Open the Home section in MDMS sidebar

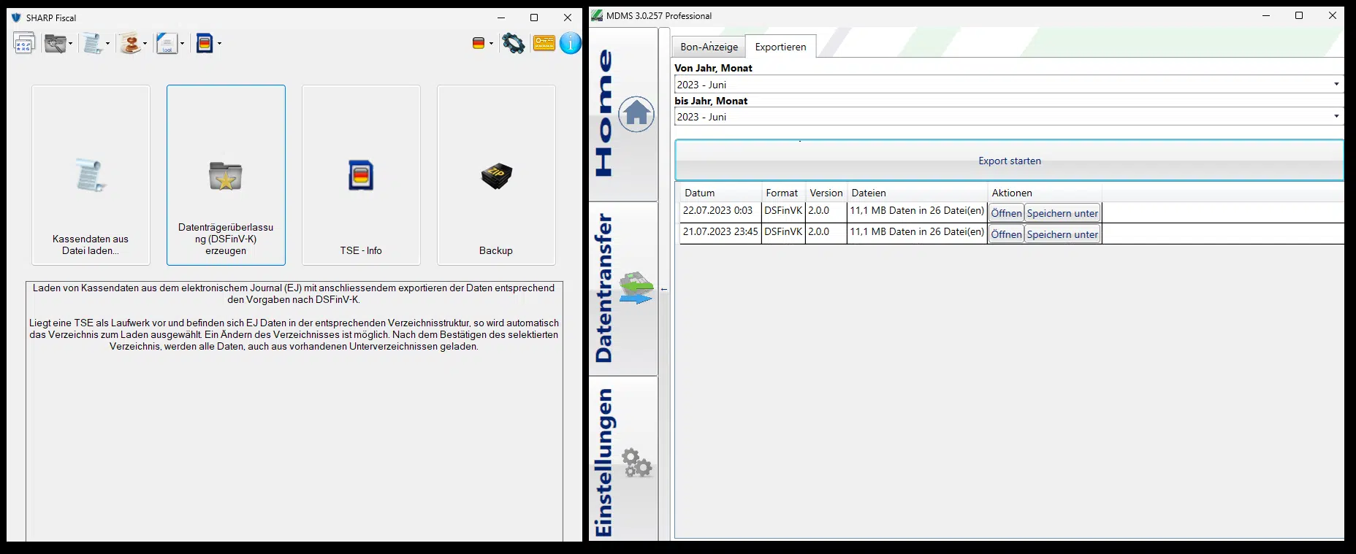pyautogui.click(x=623, y=114)
